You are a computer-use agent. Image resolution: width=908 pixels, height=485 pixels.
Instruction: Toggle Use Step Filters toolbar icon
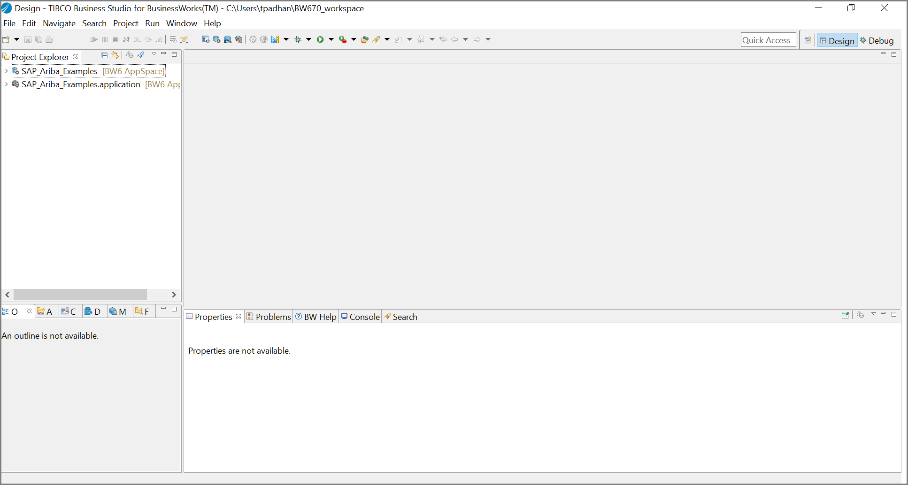184,39
